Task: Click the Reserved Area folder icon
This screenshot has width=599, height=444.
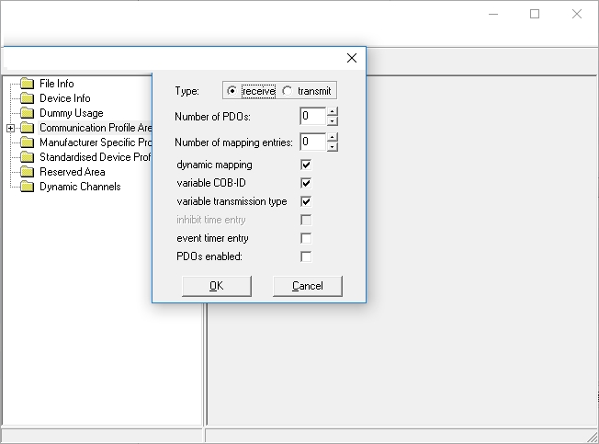Action: pyautogui.click(x=27, y=172)
